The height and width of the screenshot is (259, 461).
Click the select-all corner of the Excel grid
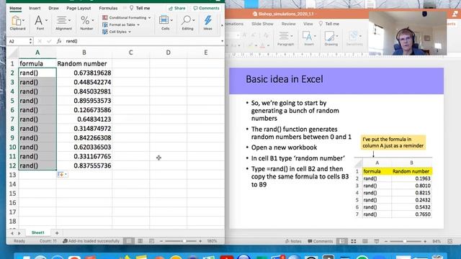coord(13,53)
